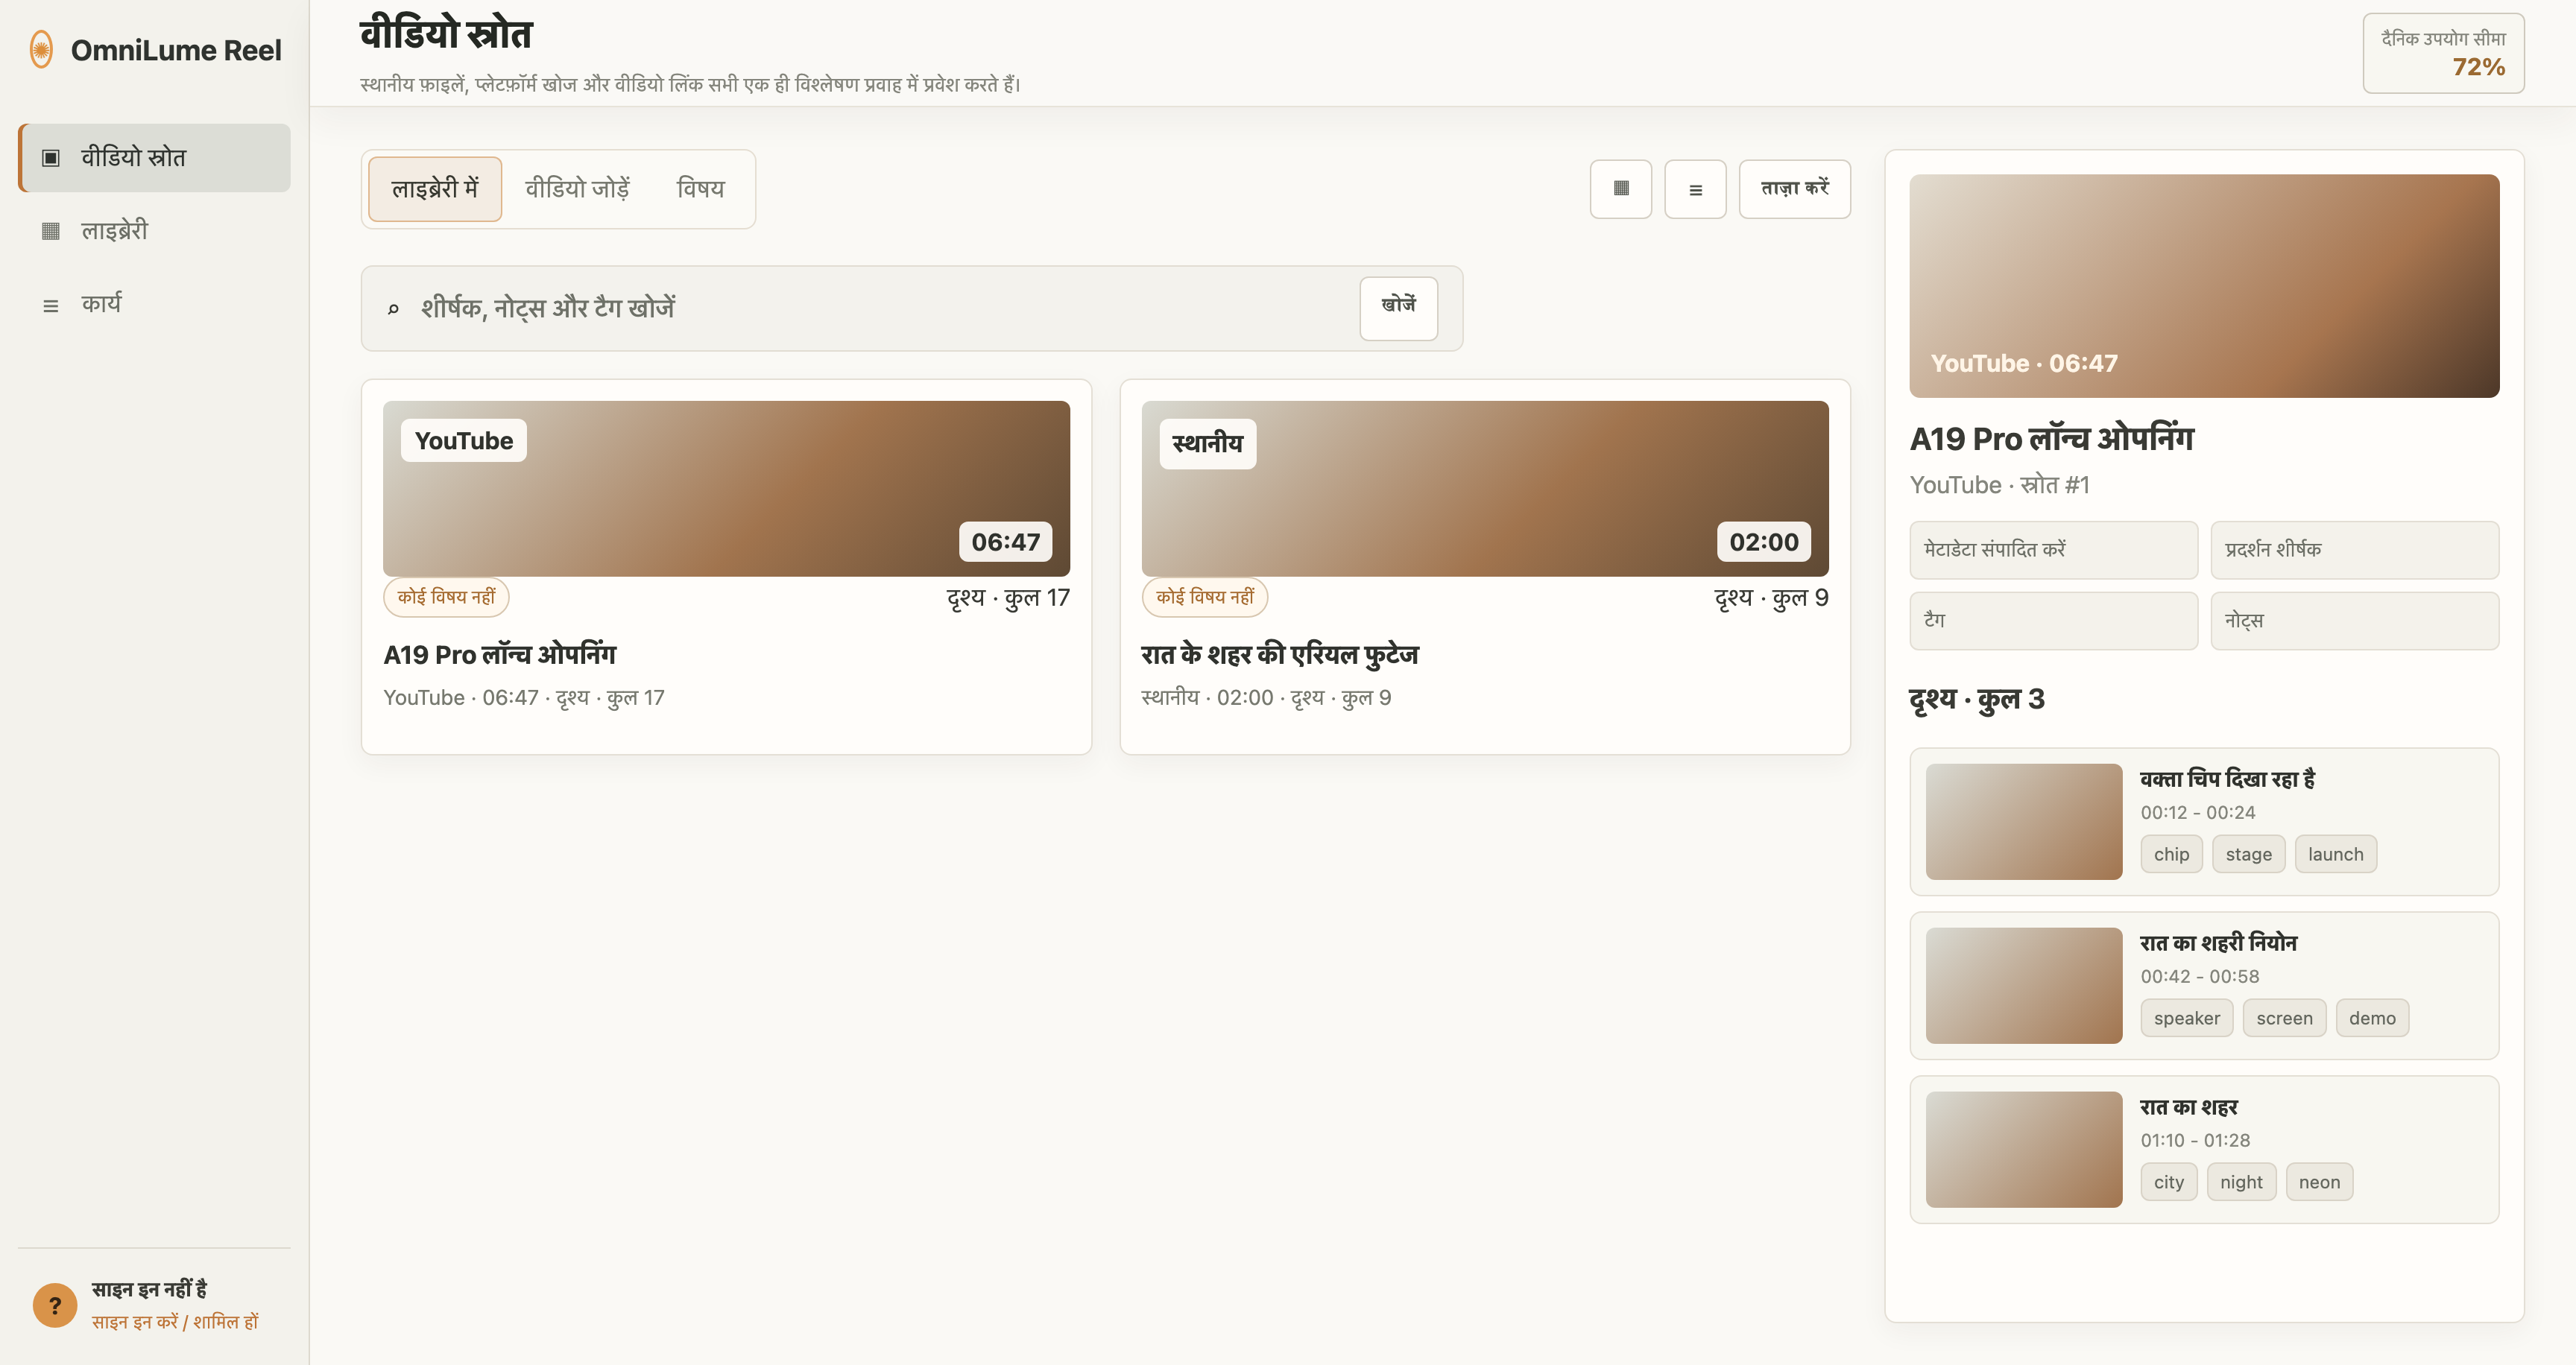Click the 01:10 - 01:28 time range
Screen dimensions: 2576x1365
click(x=2195, y=1140)
